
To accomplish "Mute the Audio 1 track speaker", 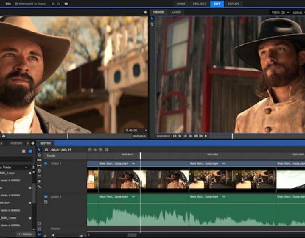I will click(46, 197).
